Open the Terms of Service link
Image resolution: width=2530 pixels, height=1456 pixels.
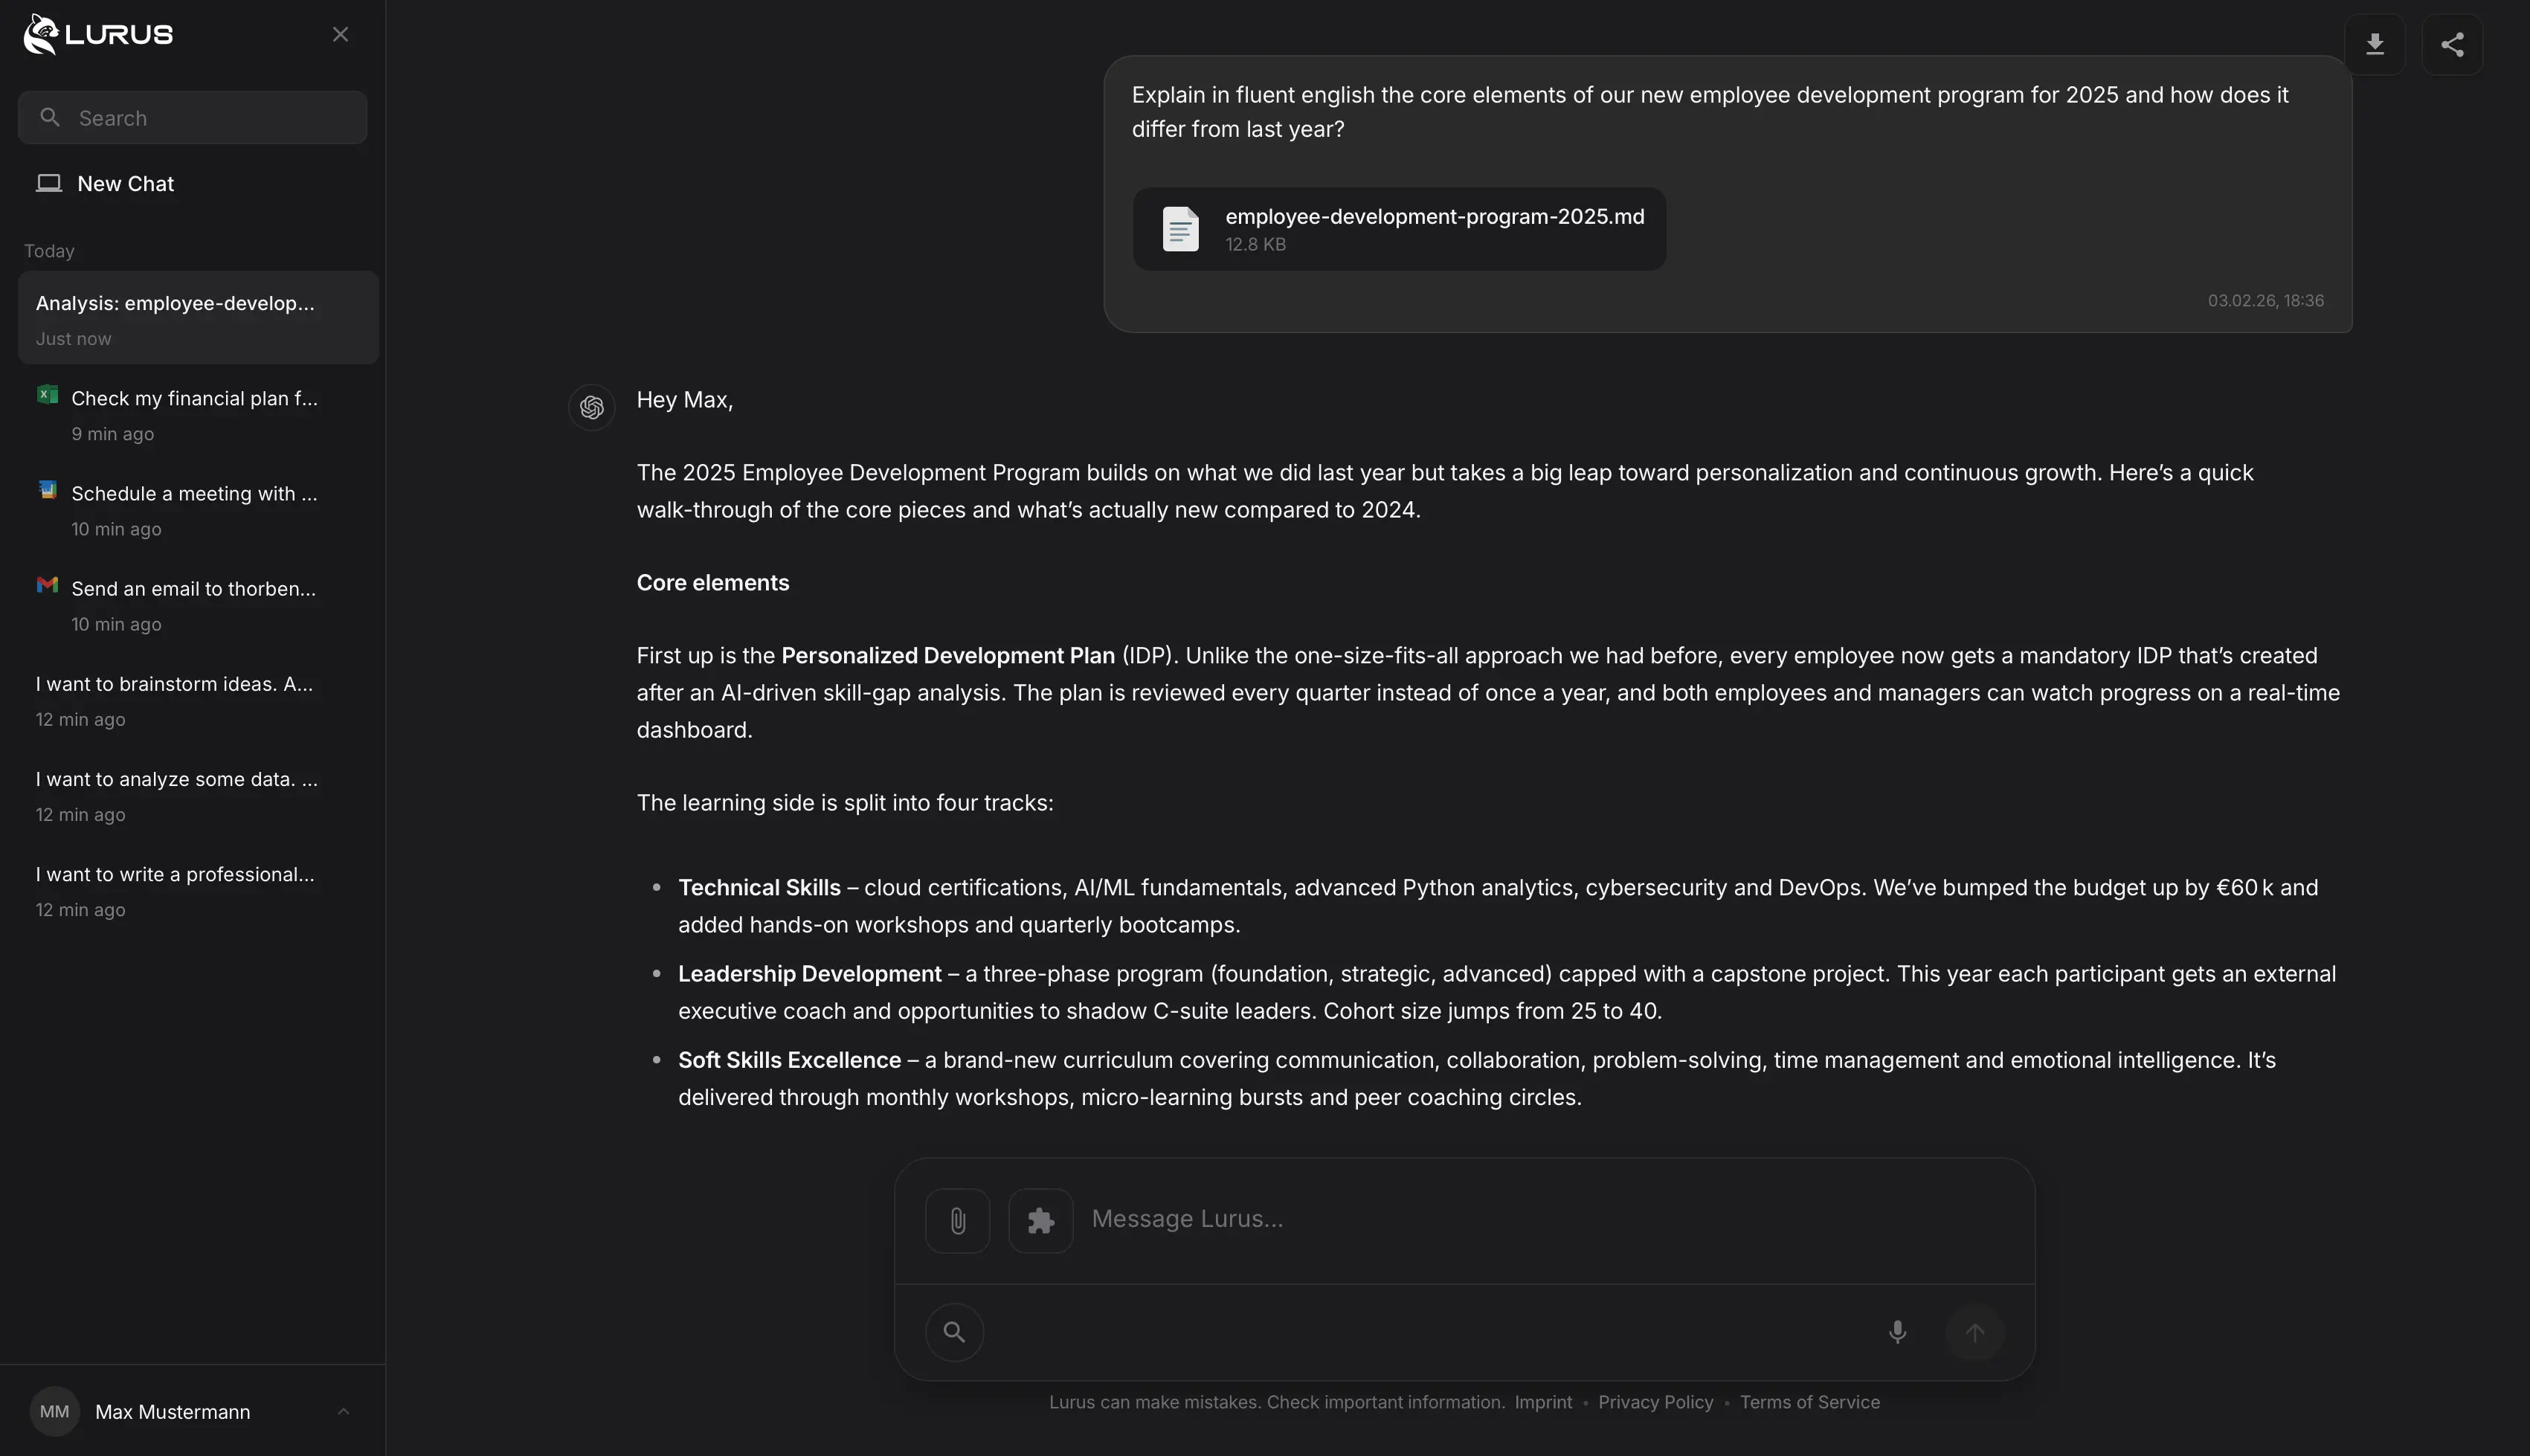[1809, 1402]
